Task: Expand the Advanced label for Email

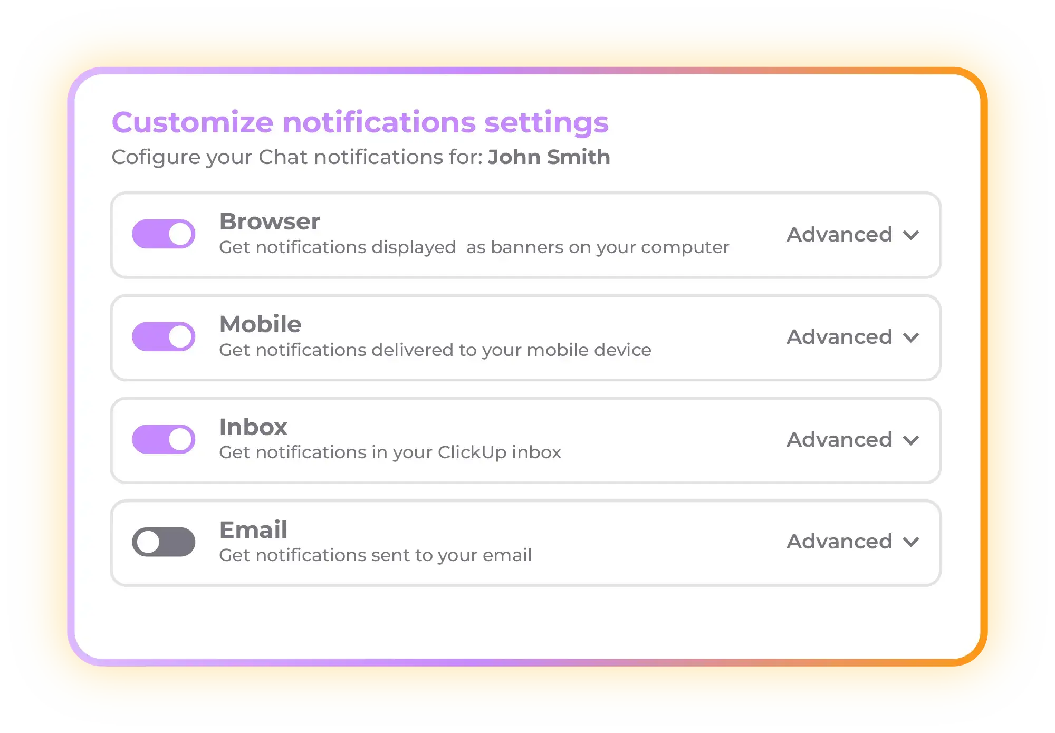Action: point(839,542)
